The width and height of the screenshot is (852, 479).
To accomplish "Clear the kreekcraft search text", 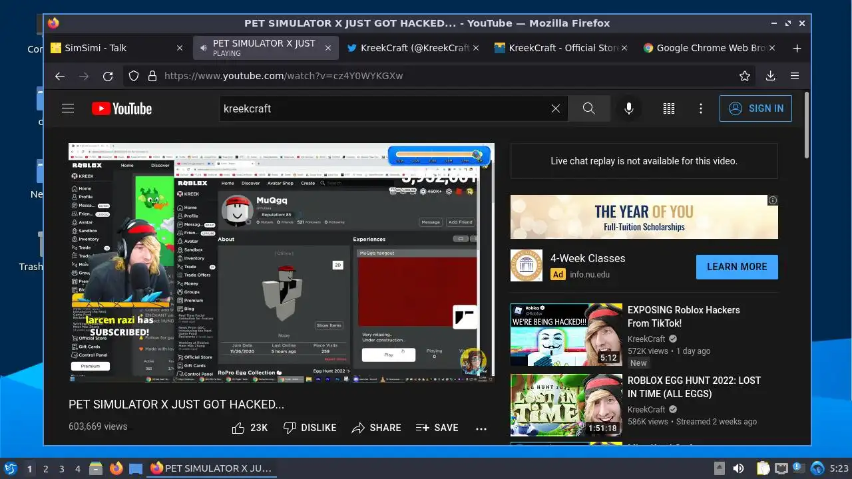I will click(x=556, y=108).
